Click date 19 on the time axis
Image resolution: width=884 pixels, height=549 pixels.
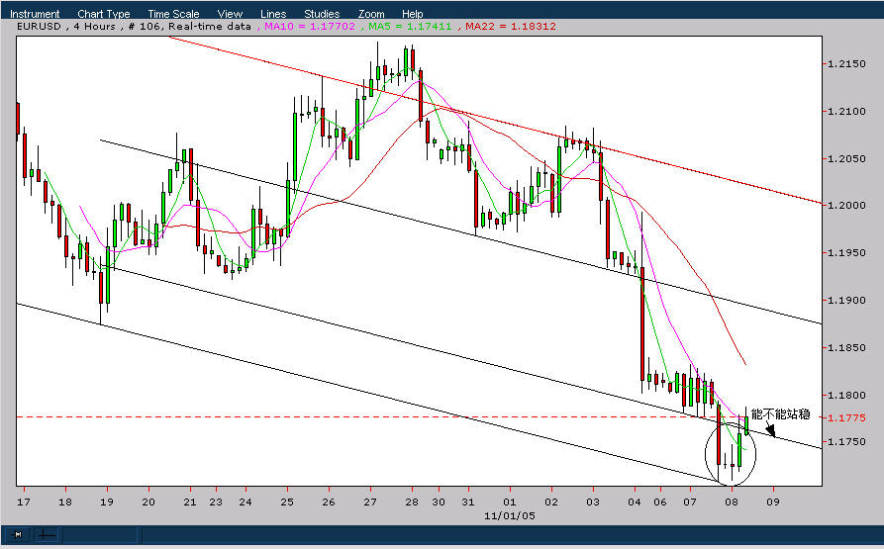tap(107, 502)
